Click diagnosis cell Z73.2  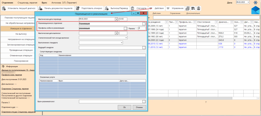point(226,36)
